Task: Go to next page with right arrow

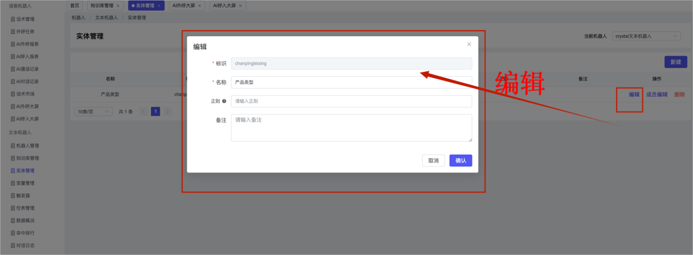Action: pyautogui.click(x=168, y=111)
